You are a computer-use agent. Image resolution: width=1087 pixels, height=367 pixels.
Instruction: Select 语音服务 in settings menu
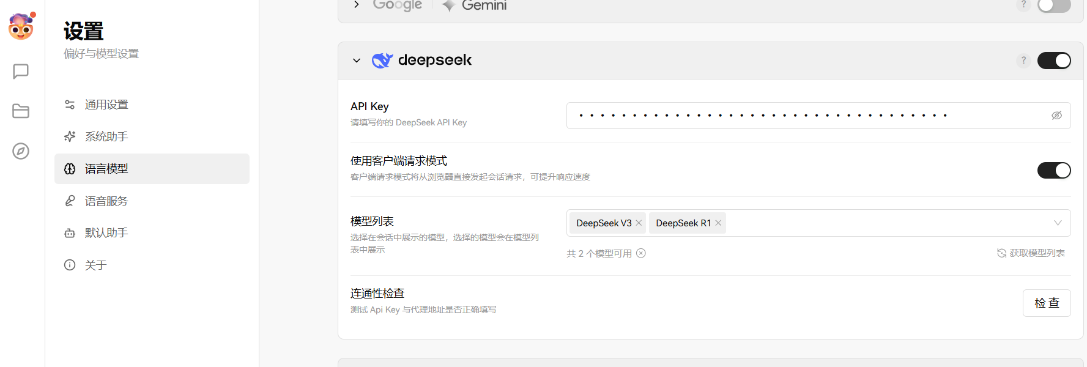pyautogui.click(x=152, y=201)
